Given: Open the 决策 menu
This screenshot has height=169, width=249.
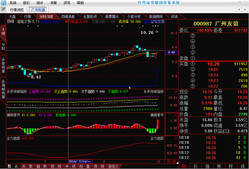Looking at the screenshot, I should pyautogui.click(x=53, y=2).
